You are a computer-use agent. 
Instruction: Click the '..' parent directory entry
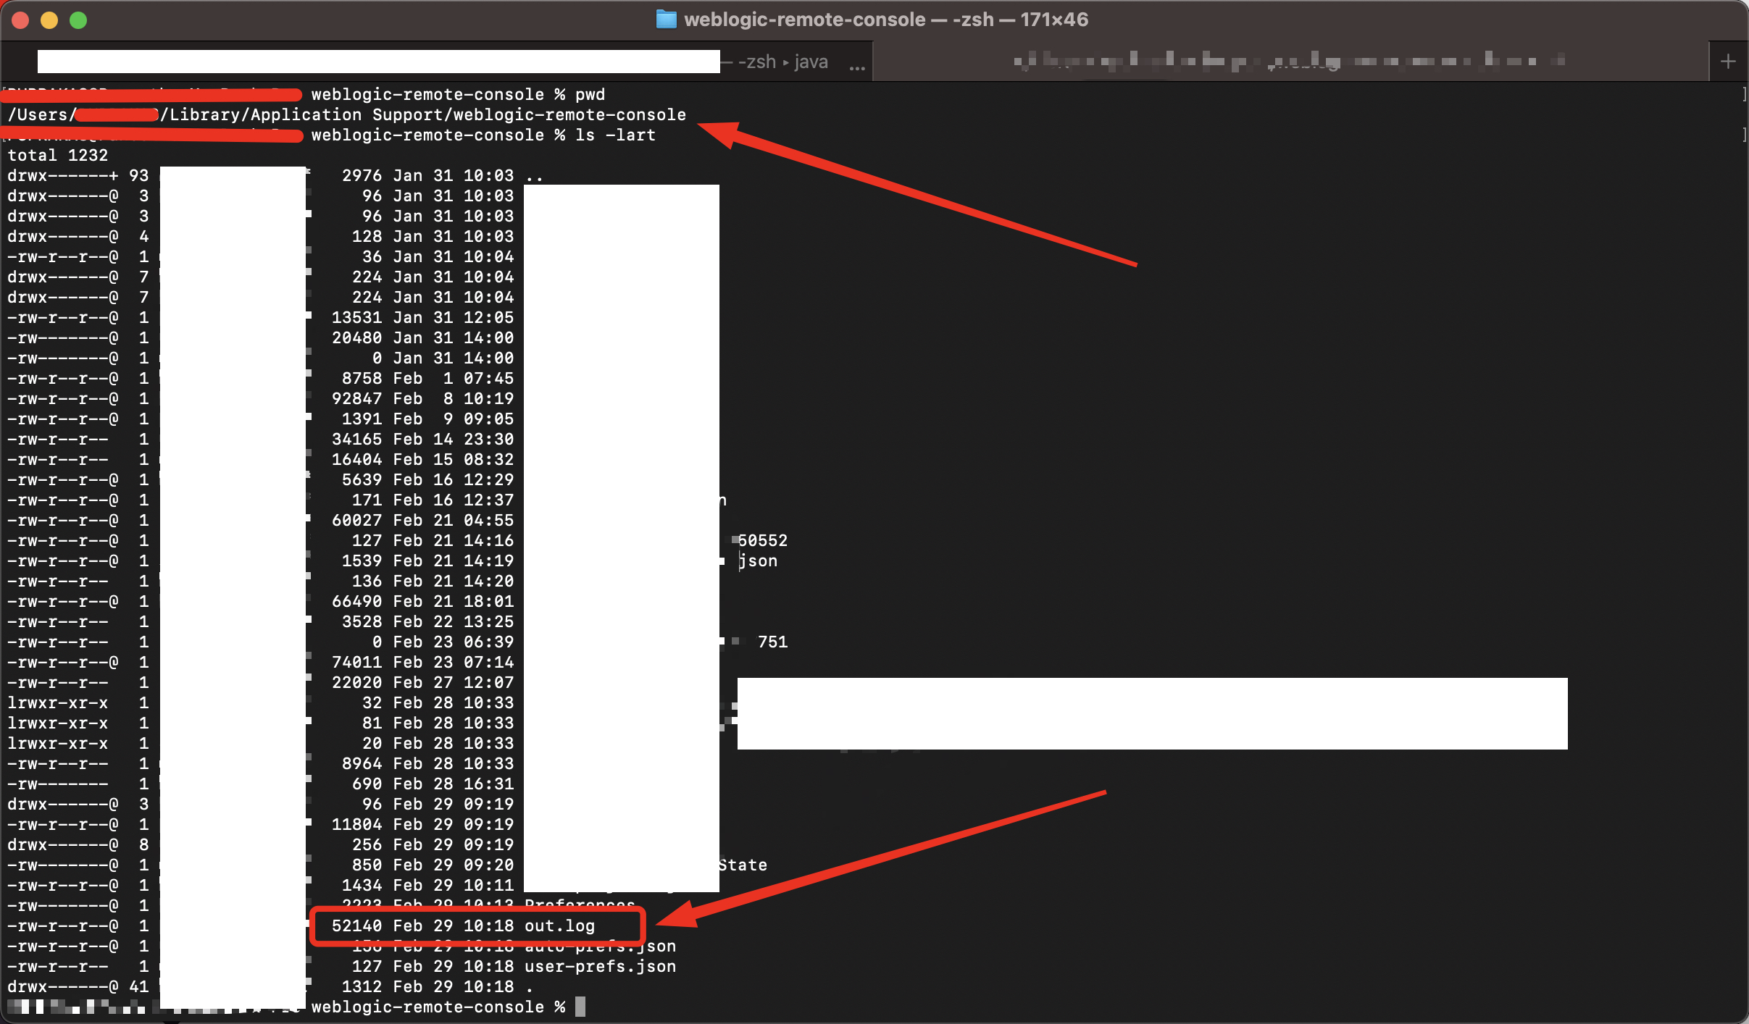click(x=535, y=175)
